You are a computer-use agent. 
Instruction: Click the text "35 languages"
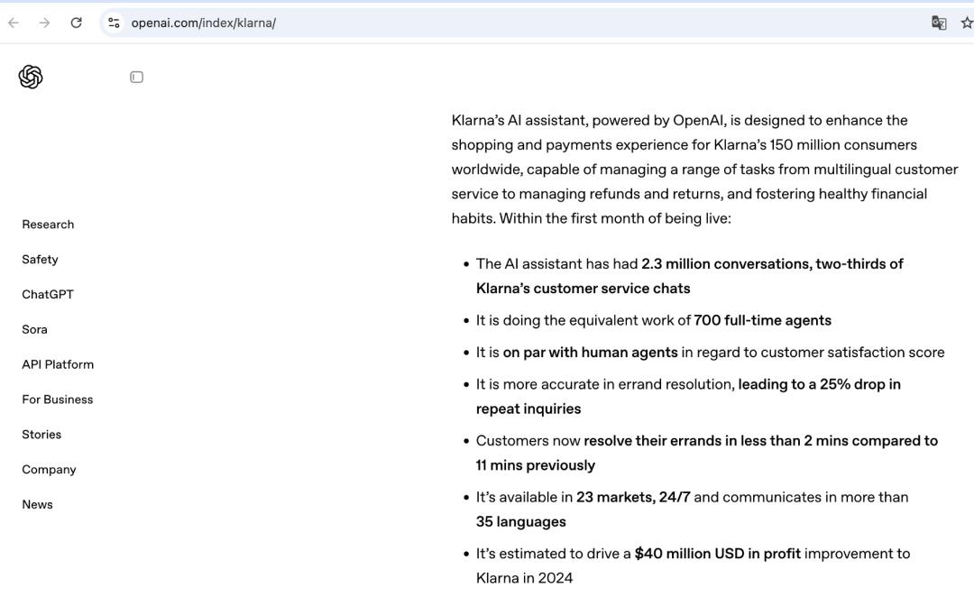[521, 522]
